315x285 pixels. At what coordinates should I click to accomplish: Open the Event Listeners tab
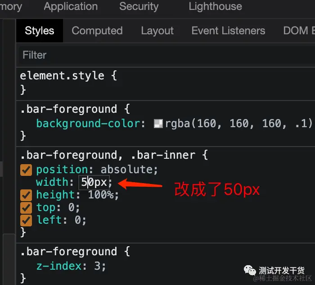[x=228, y=31]
